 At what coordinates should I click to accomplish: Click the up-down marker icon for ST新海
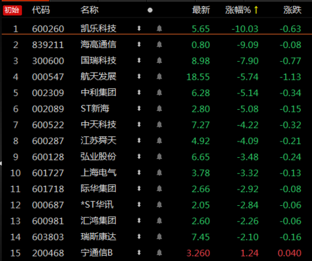click(x=139, y=108)
